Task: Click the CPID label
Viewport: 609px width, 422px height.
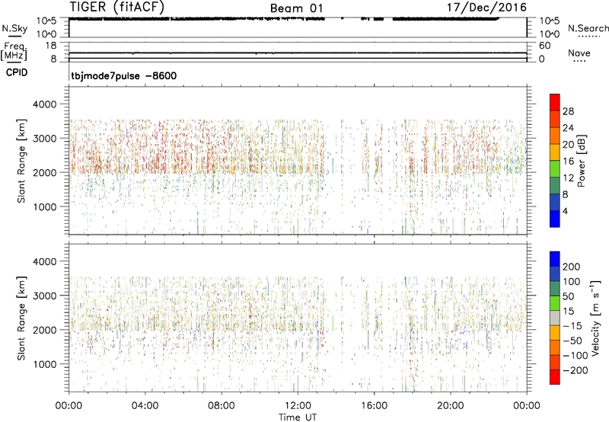Action: 17,72
